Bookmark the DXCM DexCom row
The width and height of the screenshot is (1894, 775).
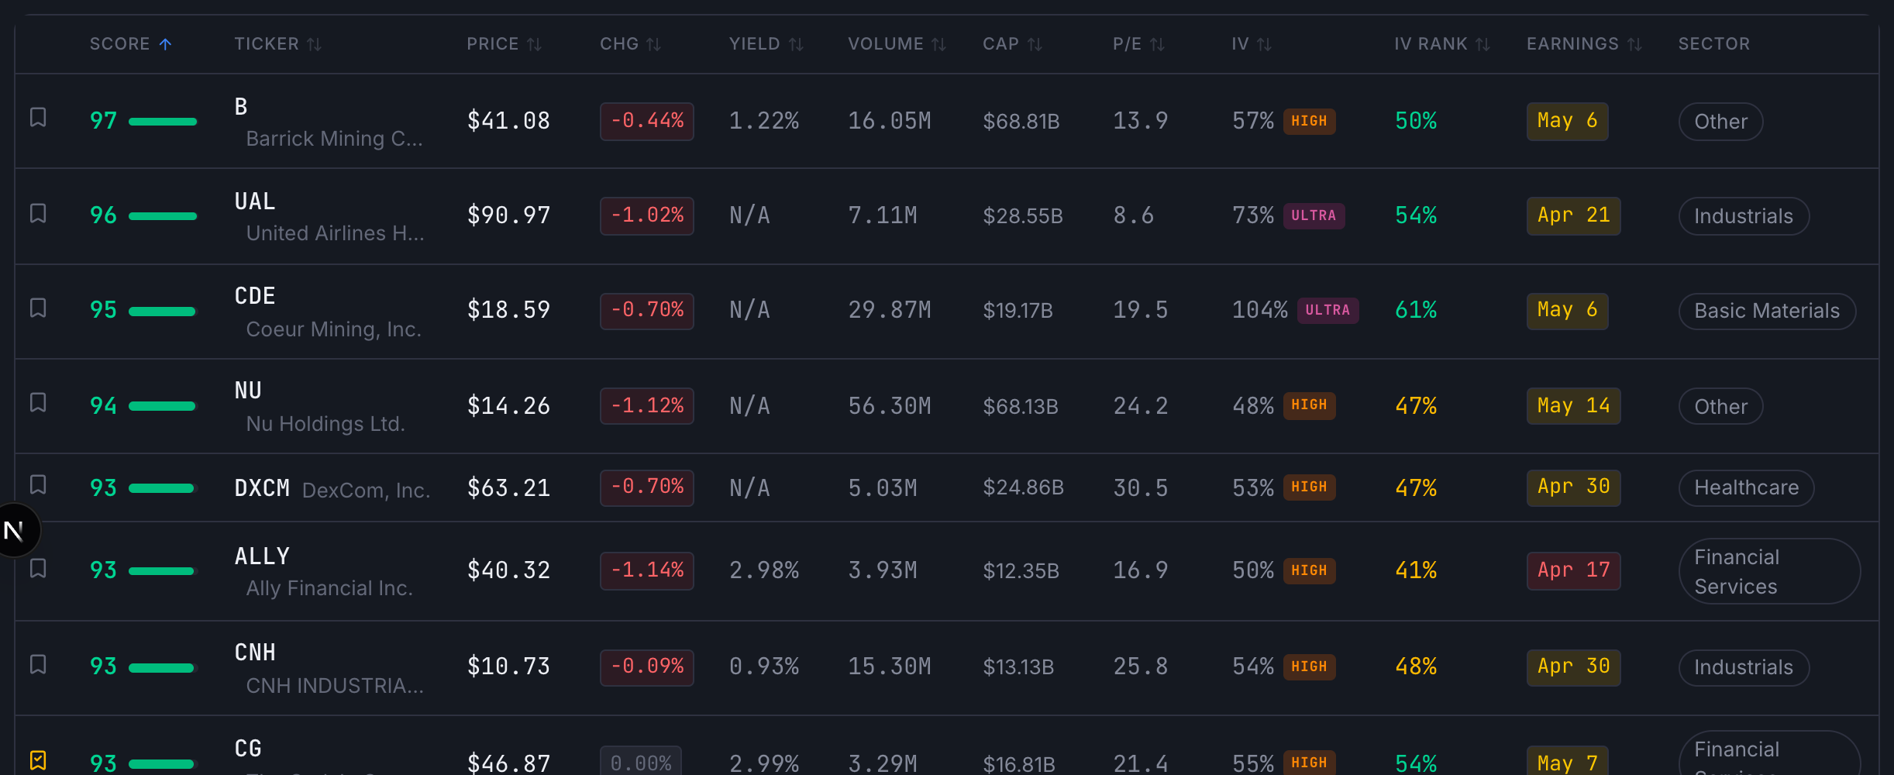point(39,484)
